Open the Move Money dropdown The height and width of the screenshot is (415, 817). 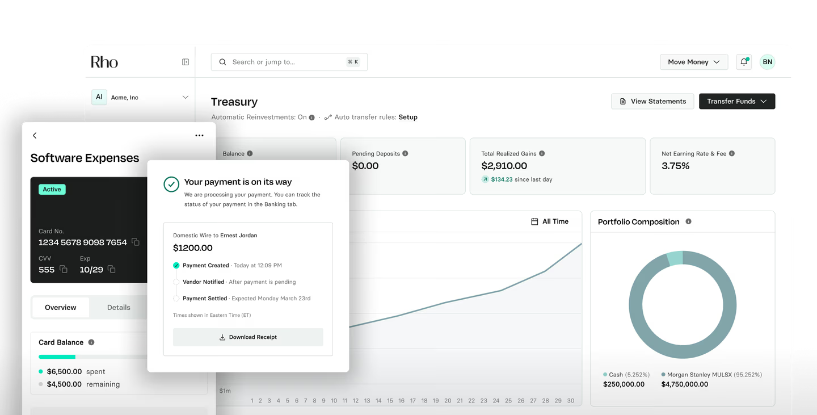click(x=693, y=62)
